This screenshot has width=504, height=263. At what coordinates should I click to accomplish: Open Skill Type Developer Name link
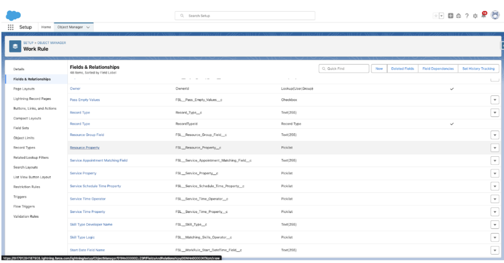[x=91, y=225]
